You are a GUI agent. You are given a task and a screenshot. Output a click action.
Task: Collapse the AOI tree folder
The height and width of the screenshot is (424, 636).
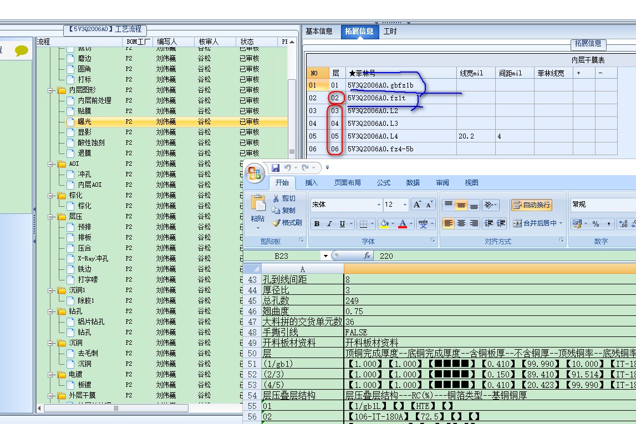pyautogui.click(x=50, y=164)
